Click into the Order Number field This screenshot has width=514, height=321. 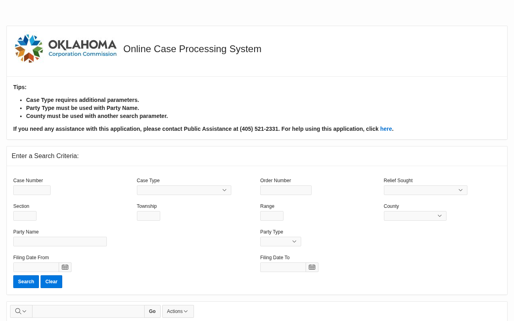click(x=286, y=190)
